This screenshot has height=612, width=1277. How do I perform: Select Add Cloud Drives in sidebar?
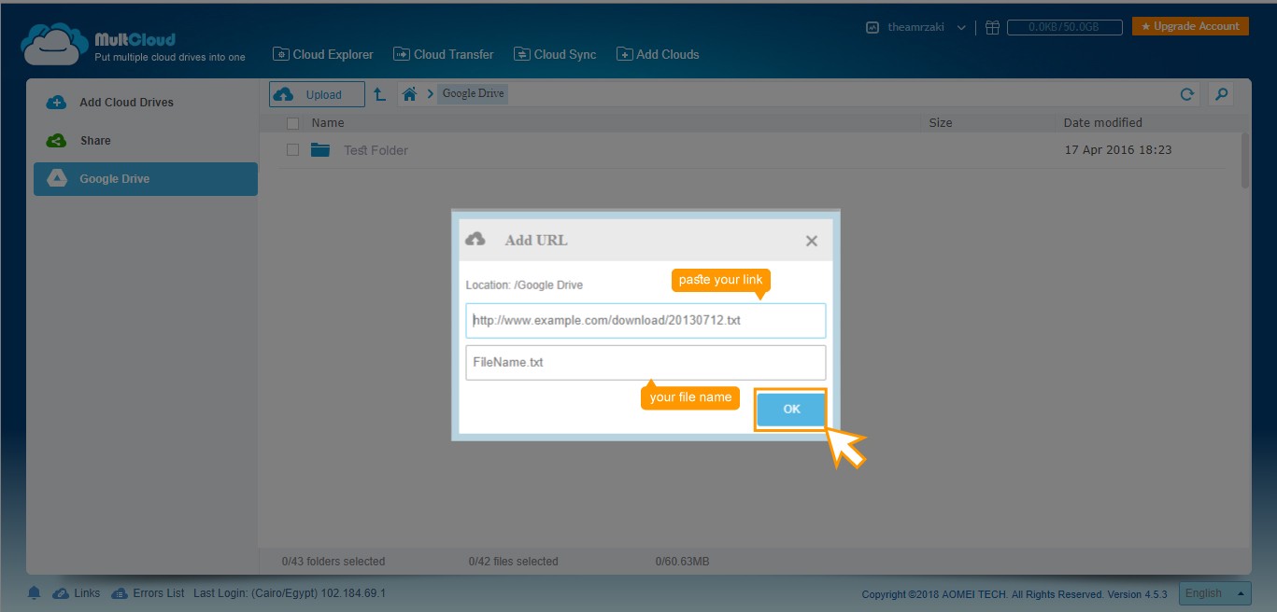pos(145,103)
